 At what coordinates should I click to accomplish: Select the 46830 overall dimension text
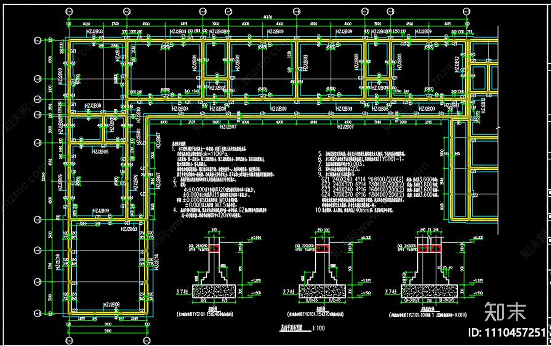[x=268, y=17]
